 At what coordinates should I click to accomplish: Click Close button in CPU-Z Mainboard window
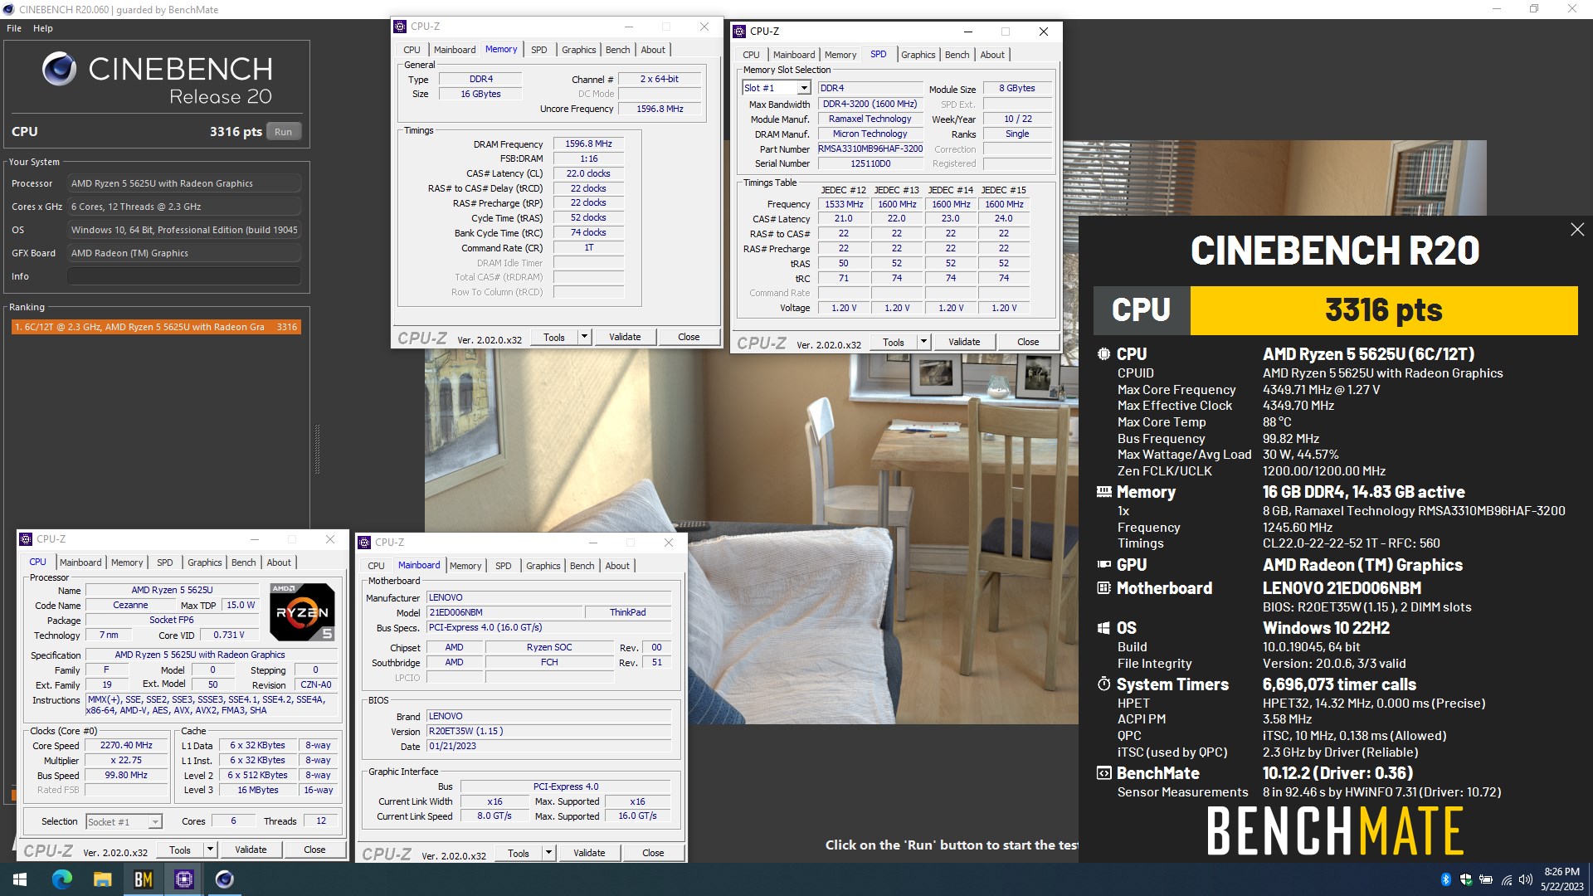click(x=653, y=853)
